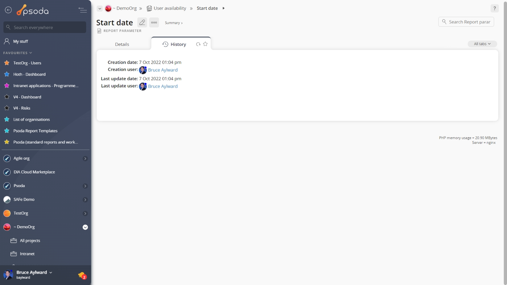Click the user avatar at sidebar bottom
Image resolution: width=507 pixels, height=285 pixels.
point(8,274)
